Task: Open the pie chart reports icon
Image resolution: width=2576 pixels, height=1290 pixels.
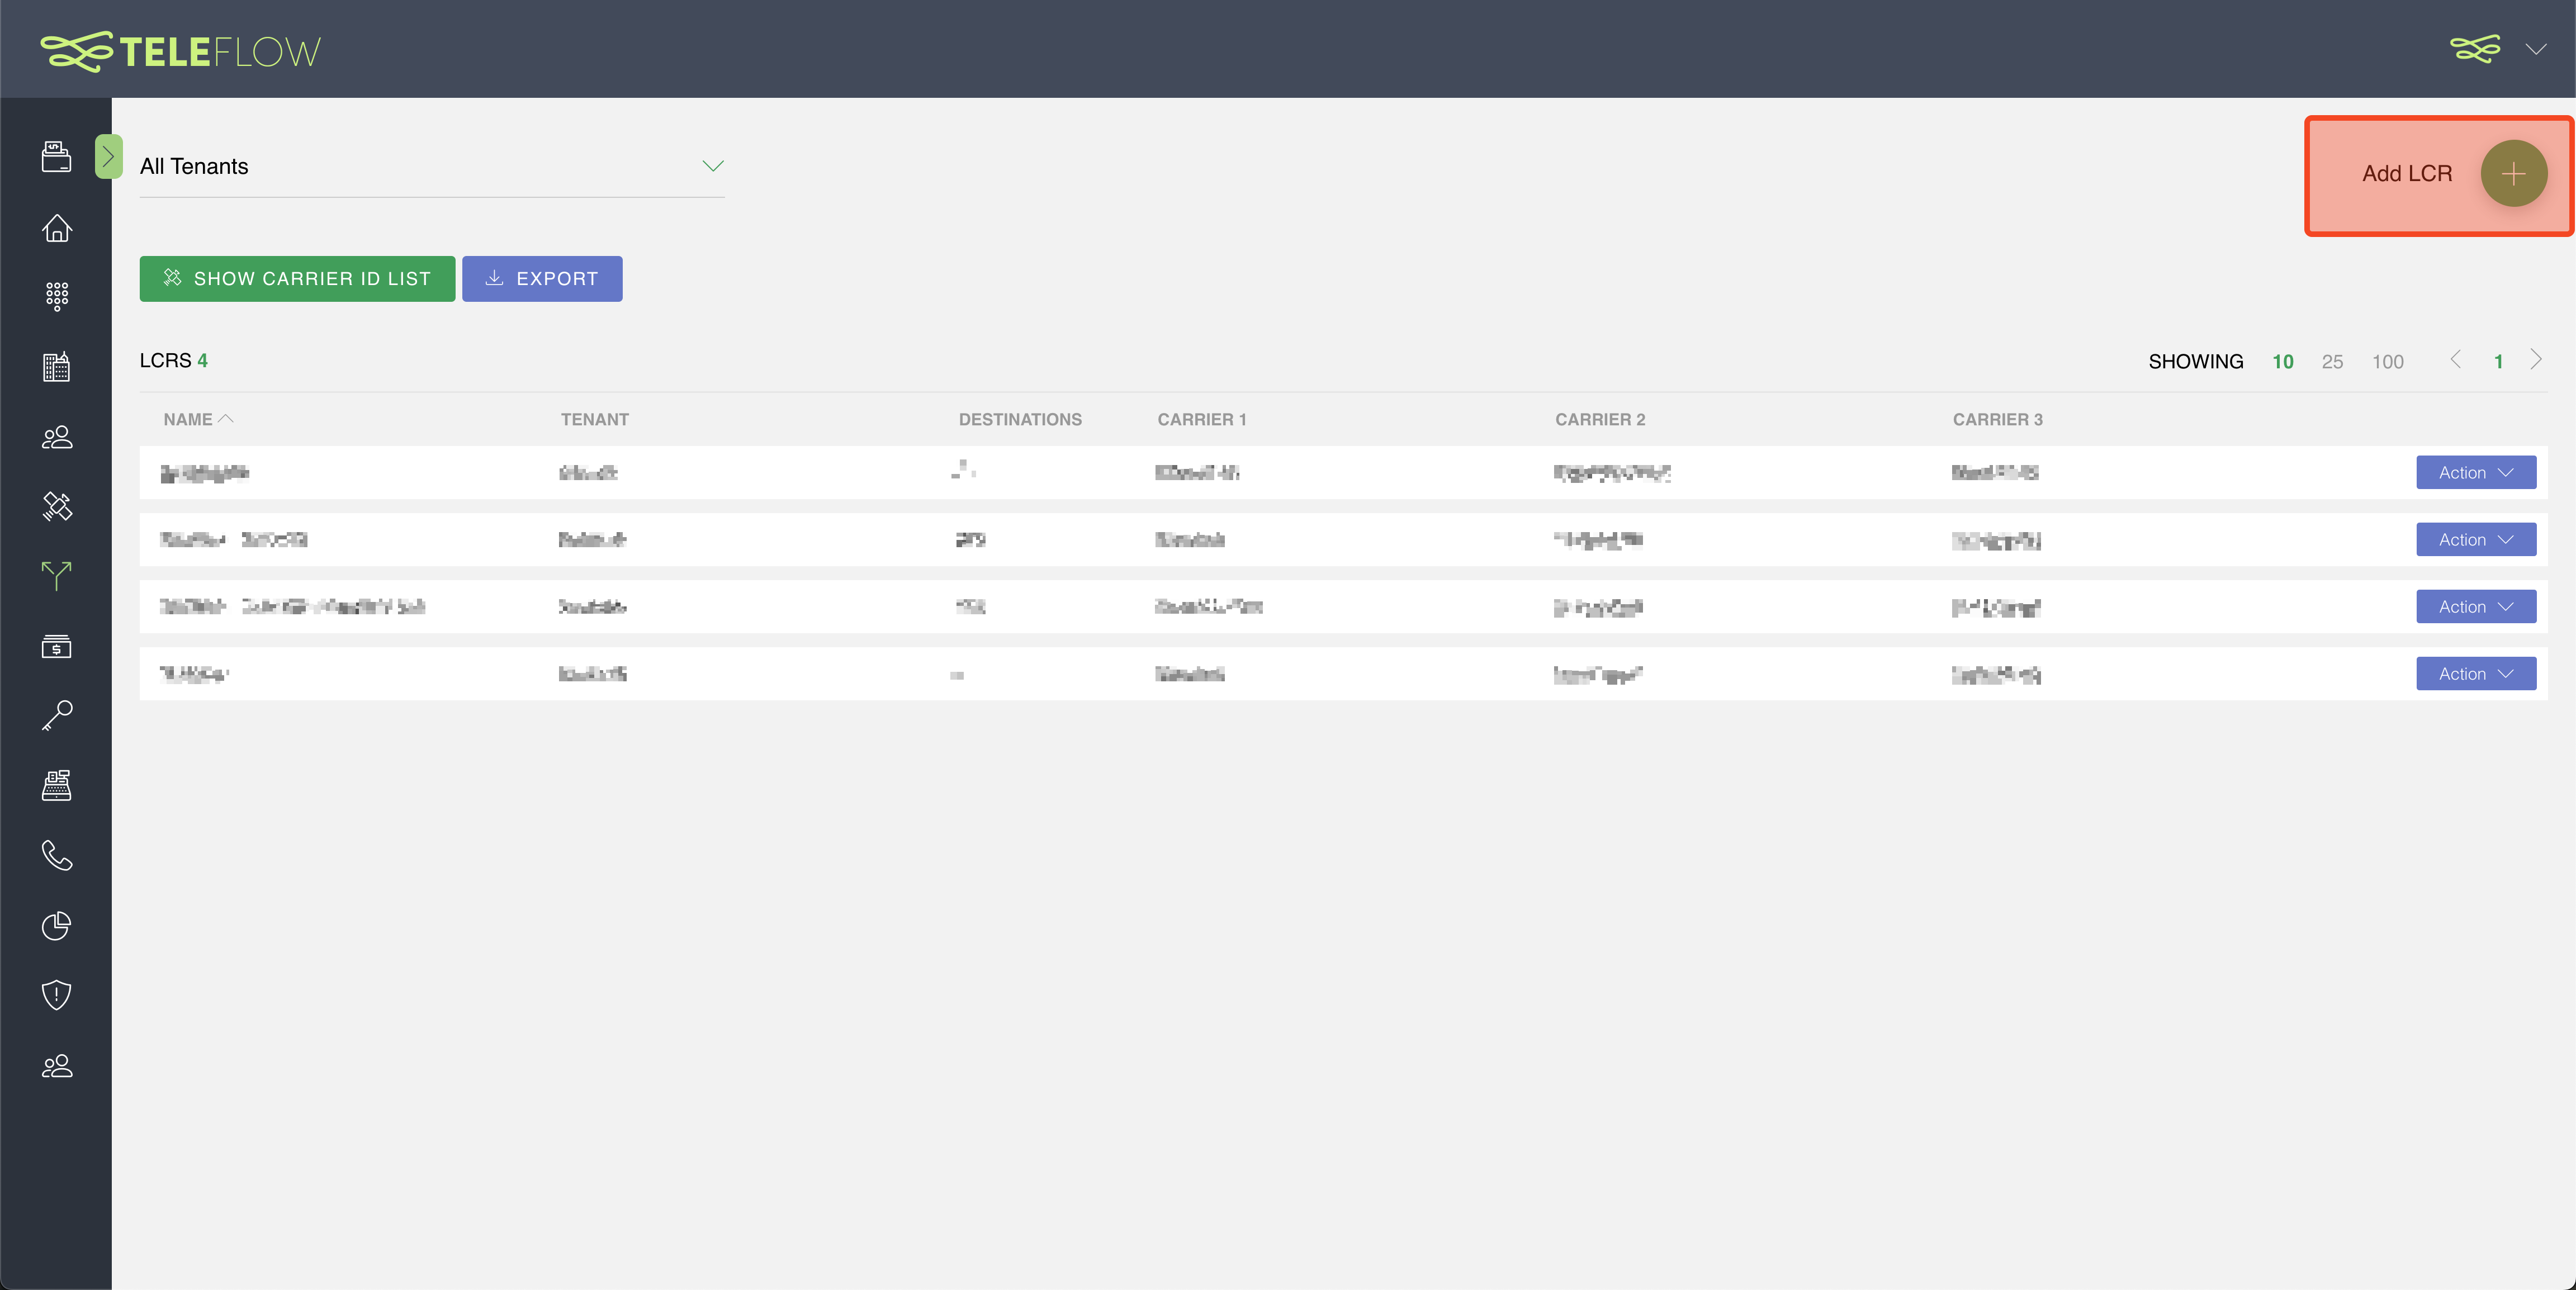Action: tap(56, 926)
